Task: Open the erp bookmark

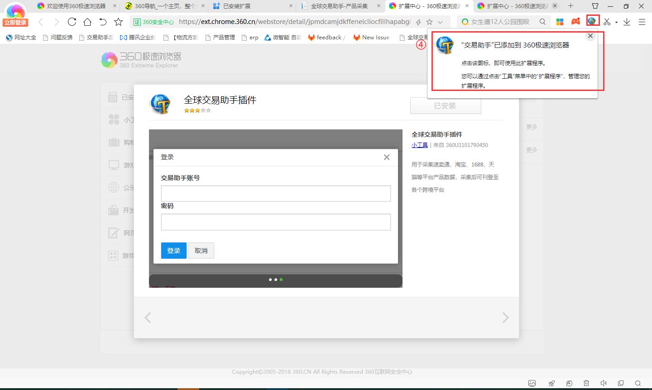Action: point(250,38)
